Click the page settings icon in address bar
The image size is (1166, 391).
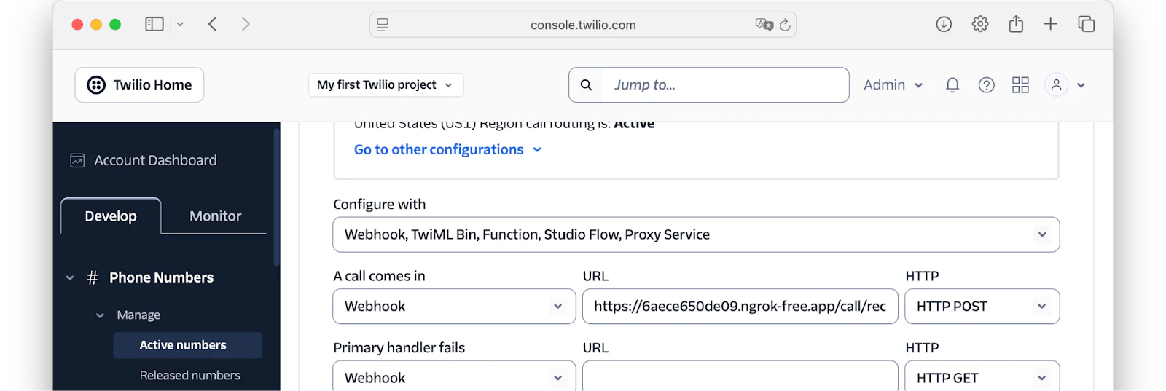pyautogui.click(x=383, y=25)
